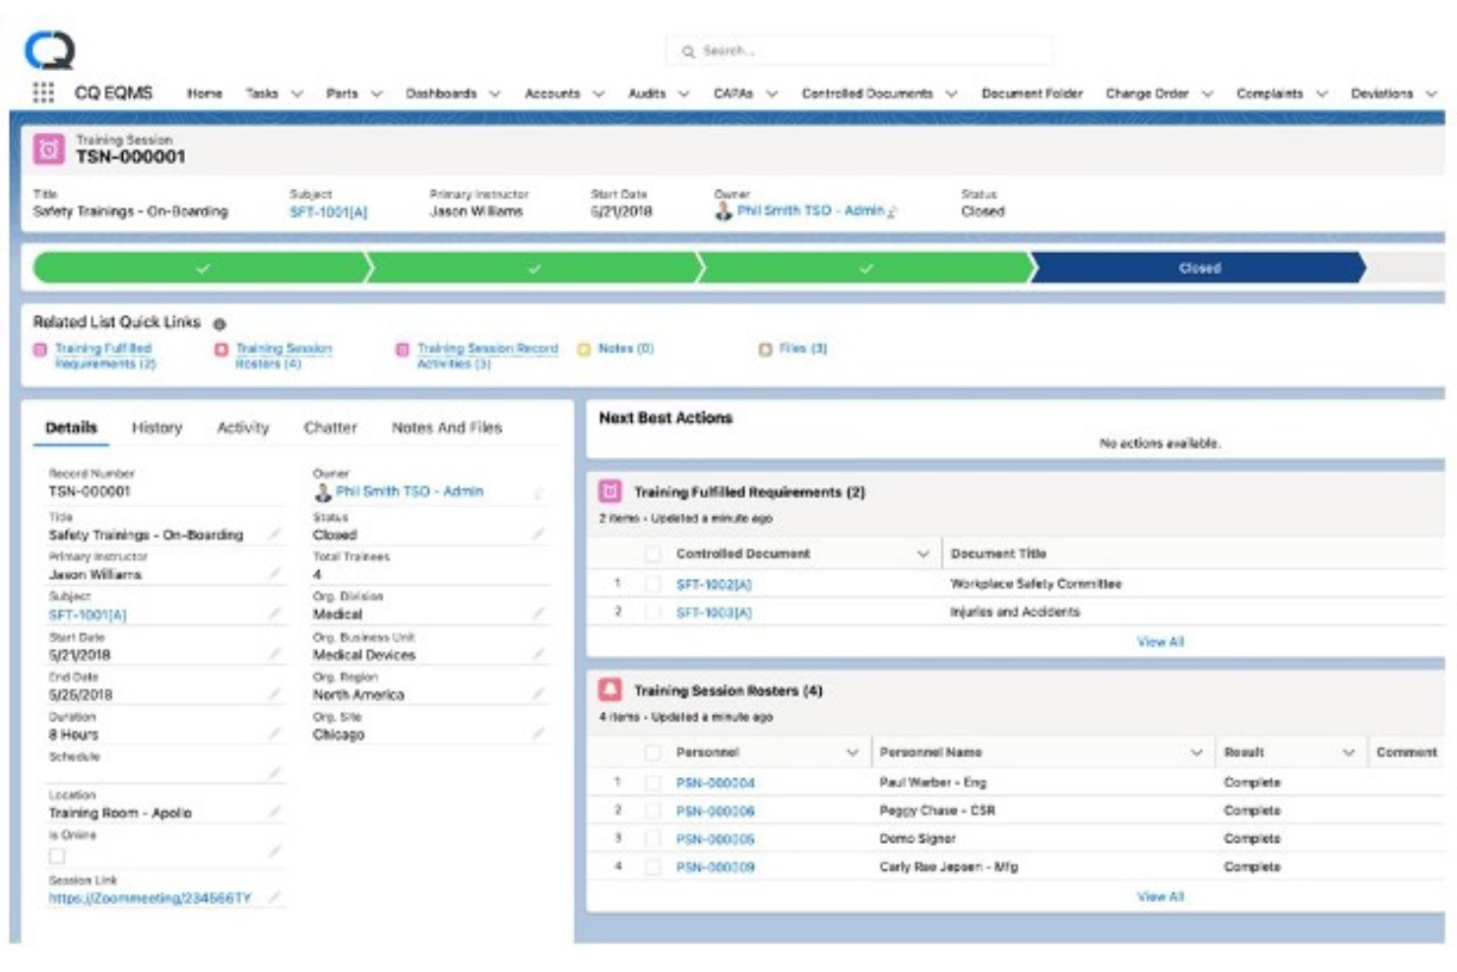This screenshot has width=1457, height=972.
Task: Open the PSN-000004 personnel link
Action: (x=715, y=783)
